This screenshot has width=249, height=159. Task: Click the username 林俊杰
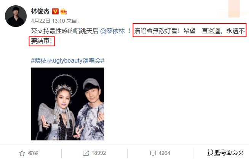tap(40, 11)
